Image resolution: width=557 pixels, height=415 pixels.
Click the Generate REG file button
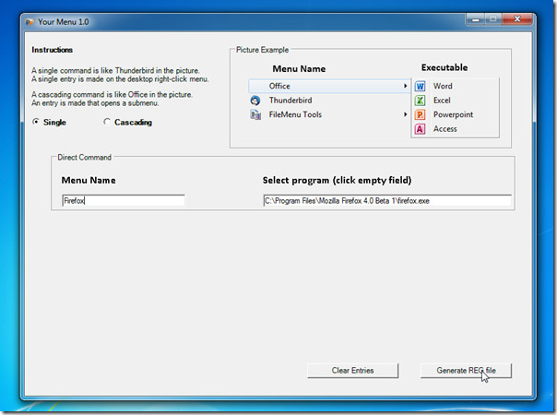(466, 370)
